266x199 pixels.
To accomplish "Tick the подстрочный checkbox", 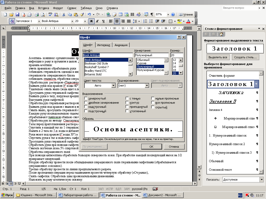I will [86, 111].
